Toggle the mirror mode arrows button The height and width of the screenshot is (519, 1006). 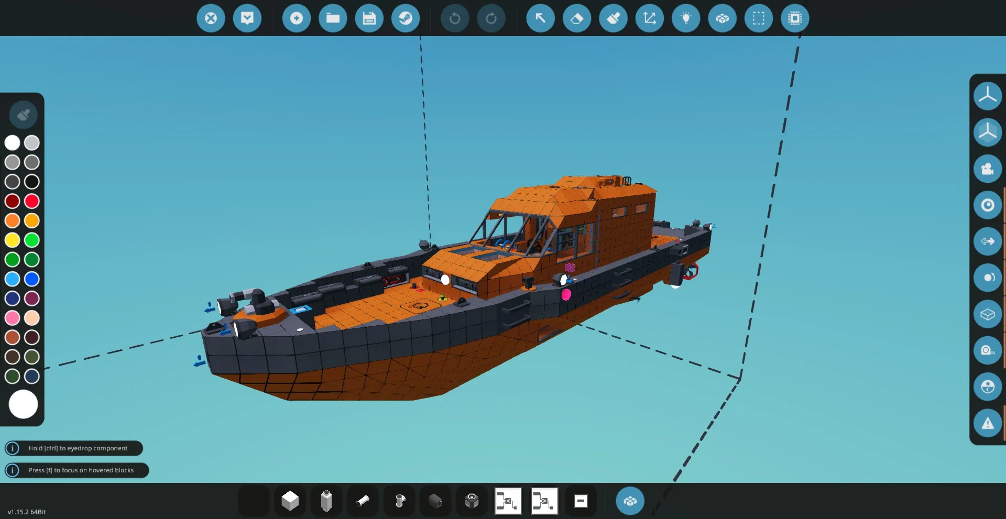pos(988,241)
